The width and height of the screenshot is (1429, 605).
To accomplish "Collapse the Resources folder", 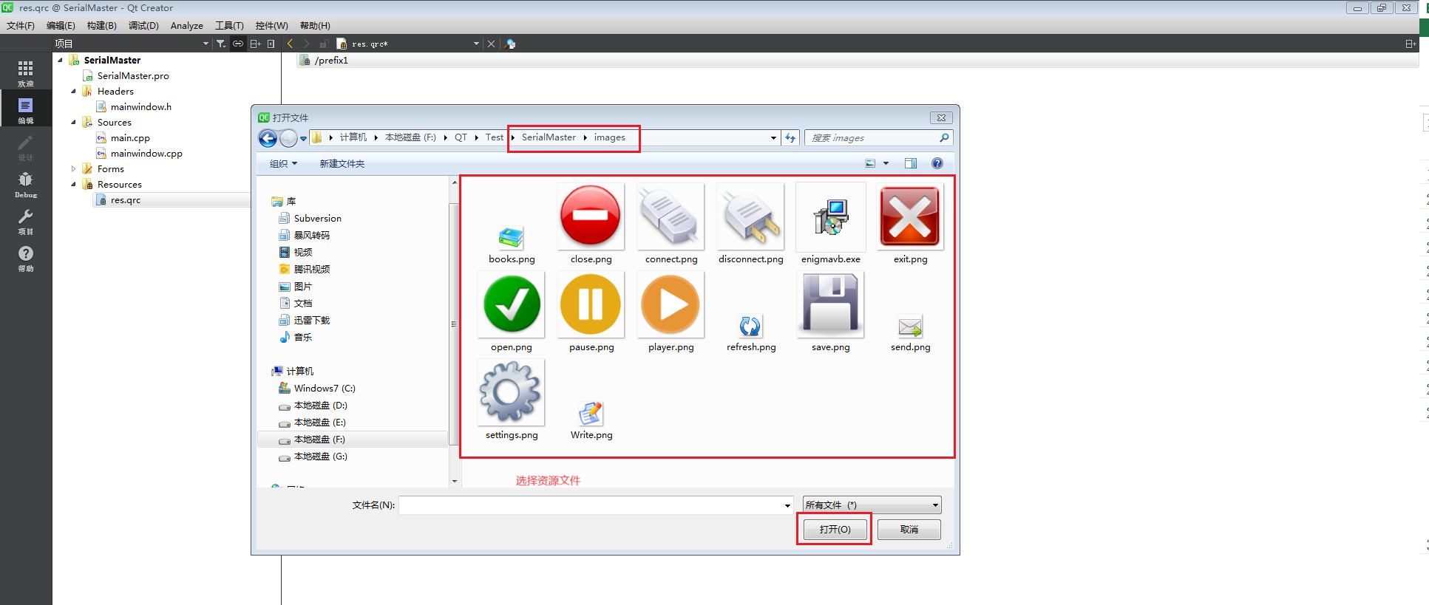I will tap(73, 184).
